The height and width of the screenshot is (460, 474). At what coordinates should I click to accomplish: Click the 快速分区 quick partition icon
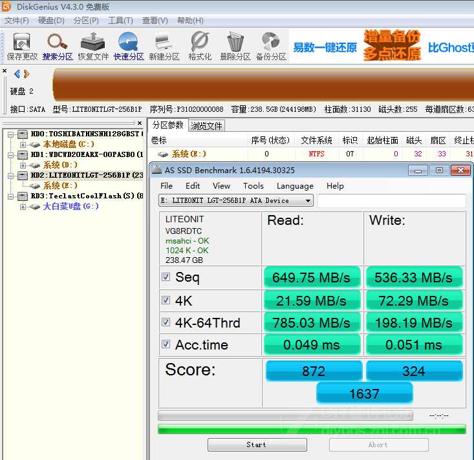coord(129,45)
